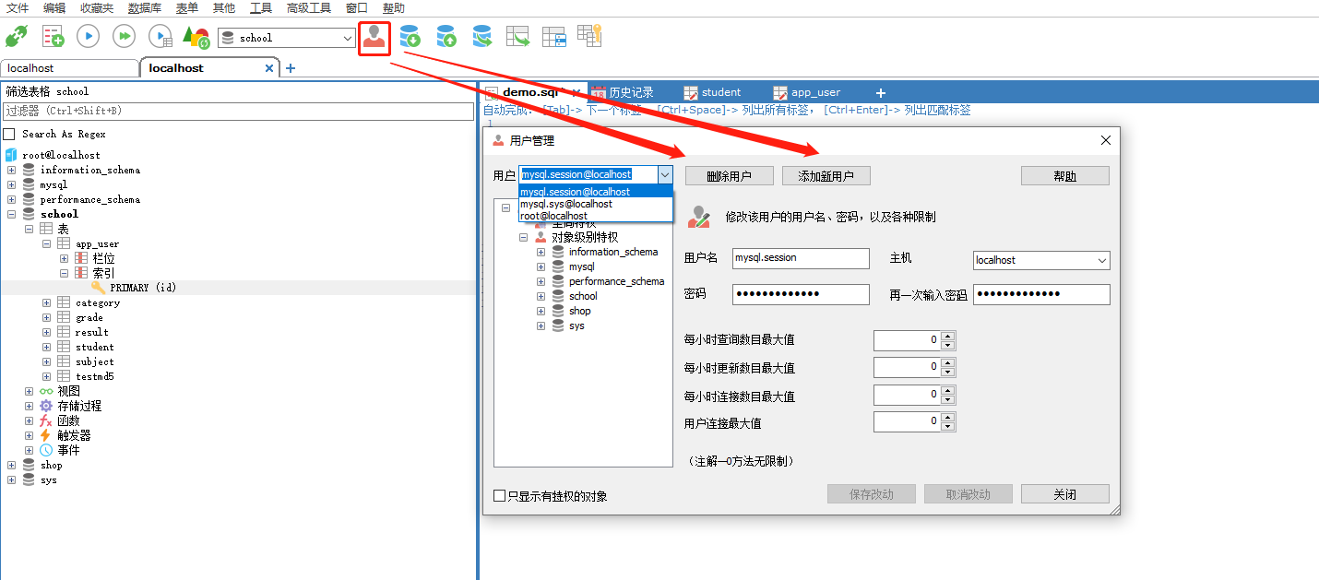Expand the 栏位 node under app_user
This screenshot has width=1319, height=580.
[65, 258]
